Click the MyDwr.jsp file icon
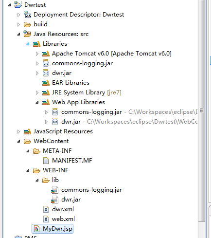Image resolution: width=211 pixels, height=238 pixels. [x=36, y=229]
